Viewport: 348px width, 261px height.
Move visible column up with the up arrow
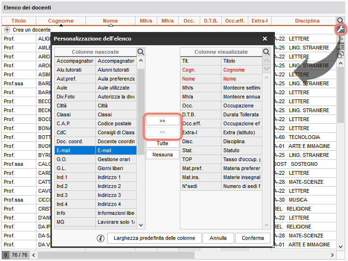[x=267, y=60]
